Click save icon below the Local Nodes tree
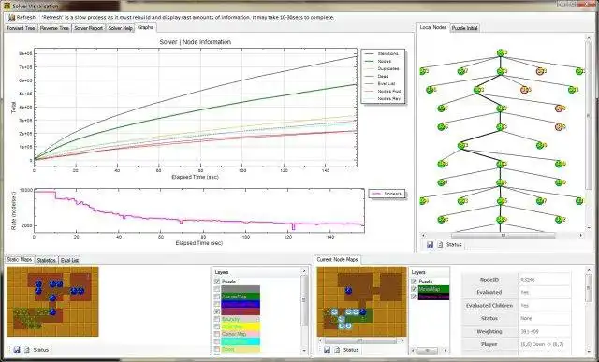 point(430,244)
